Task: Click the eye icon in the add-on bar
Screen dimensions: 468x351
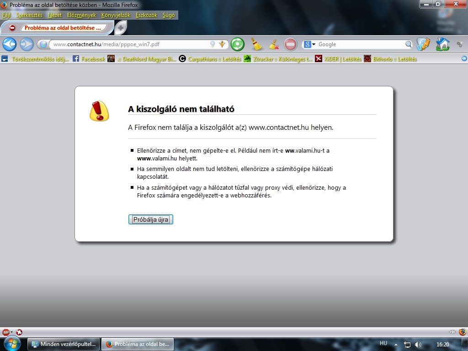Action: click(452, 332)
